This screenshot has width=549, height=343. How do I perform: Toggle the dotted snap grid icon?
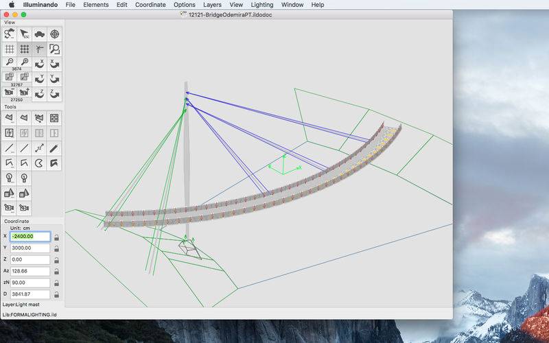25,49
